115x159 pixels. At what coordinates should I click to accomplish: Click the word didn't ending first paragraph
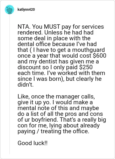click(x=26, y=85)
